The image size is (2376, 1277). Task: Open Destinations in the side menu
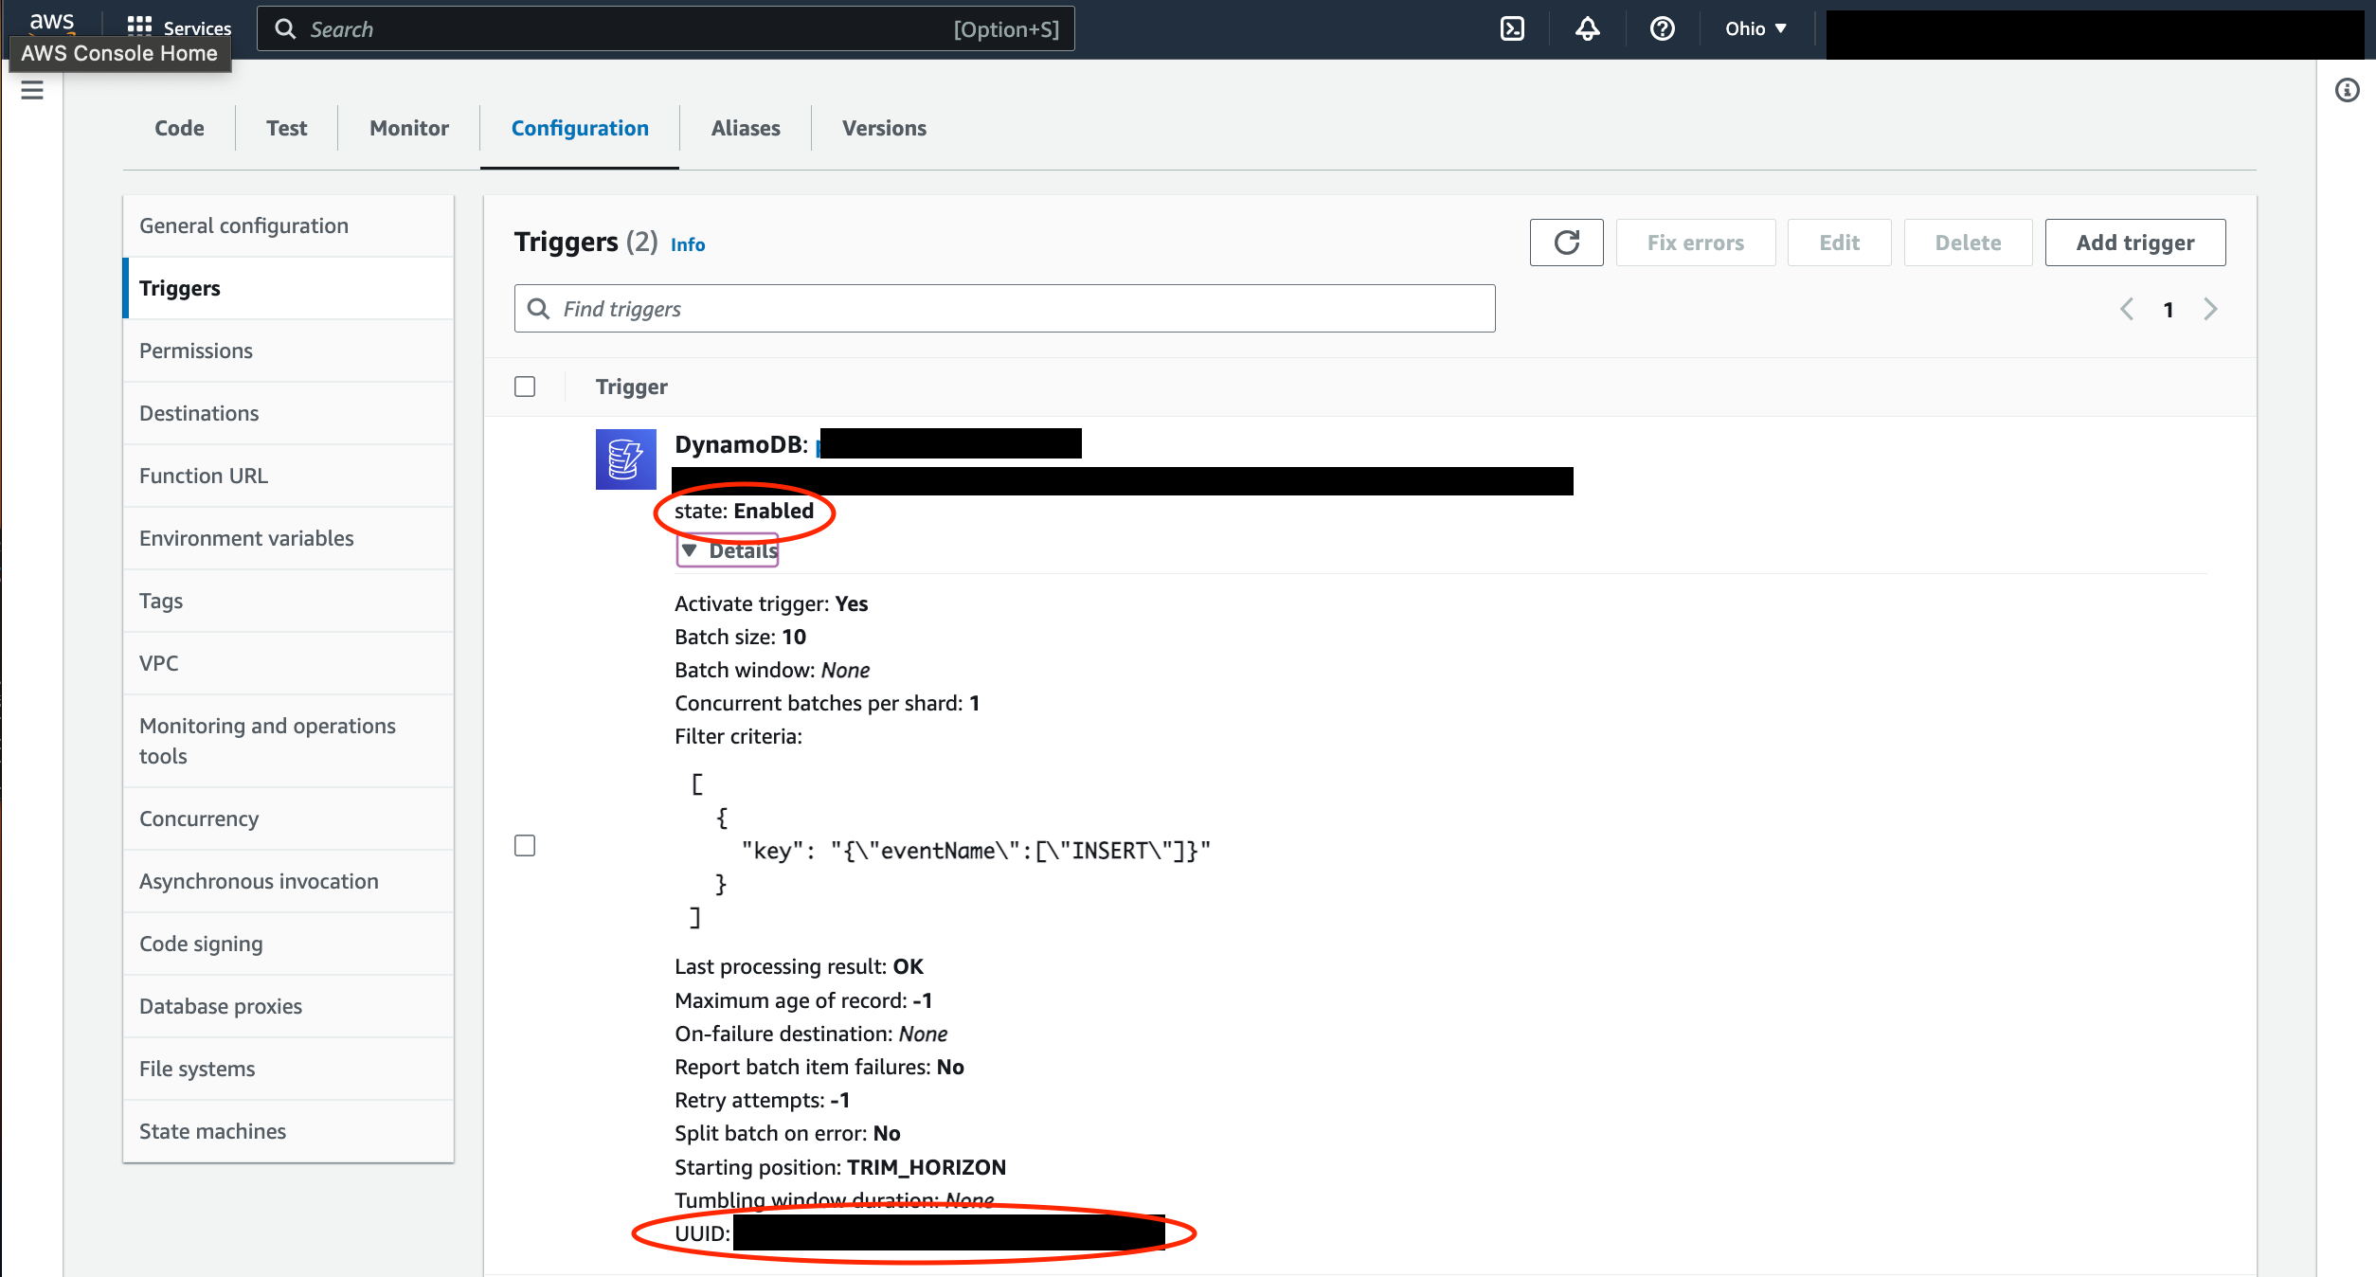pos(288,413)
